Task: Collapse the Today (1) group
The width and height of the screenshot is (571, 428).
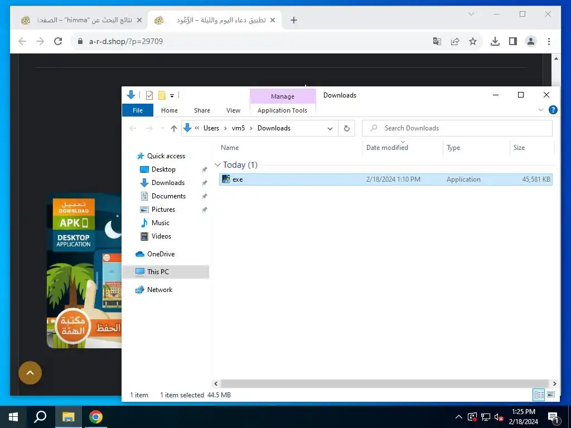Action: point(218,165)
